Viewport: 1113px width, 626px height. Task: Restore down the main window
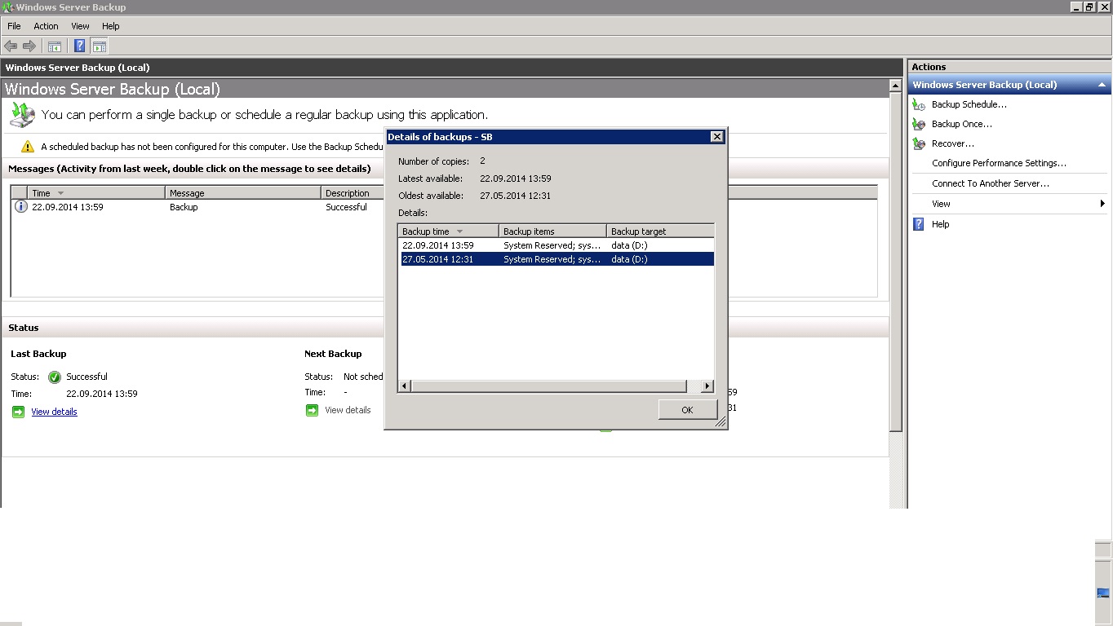1089,7
